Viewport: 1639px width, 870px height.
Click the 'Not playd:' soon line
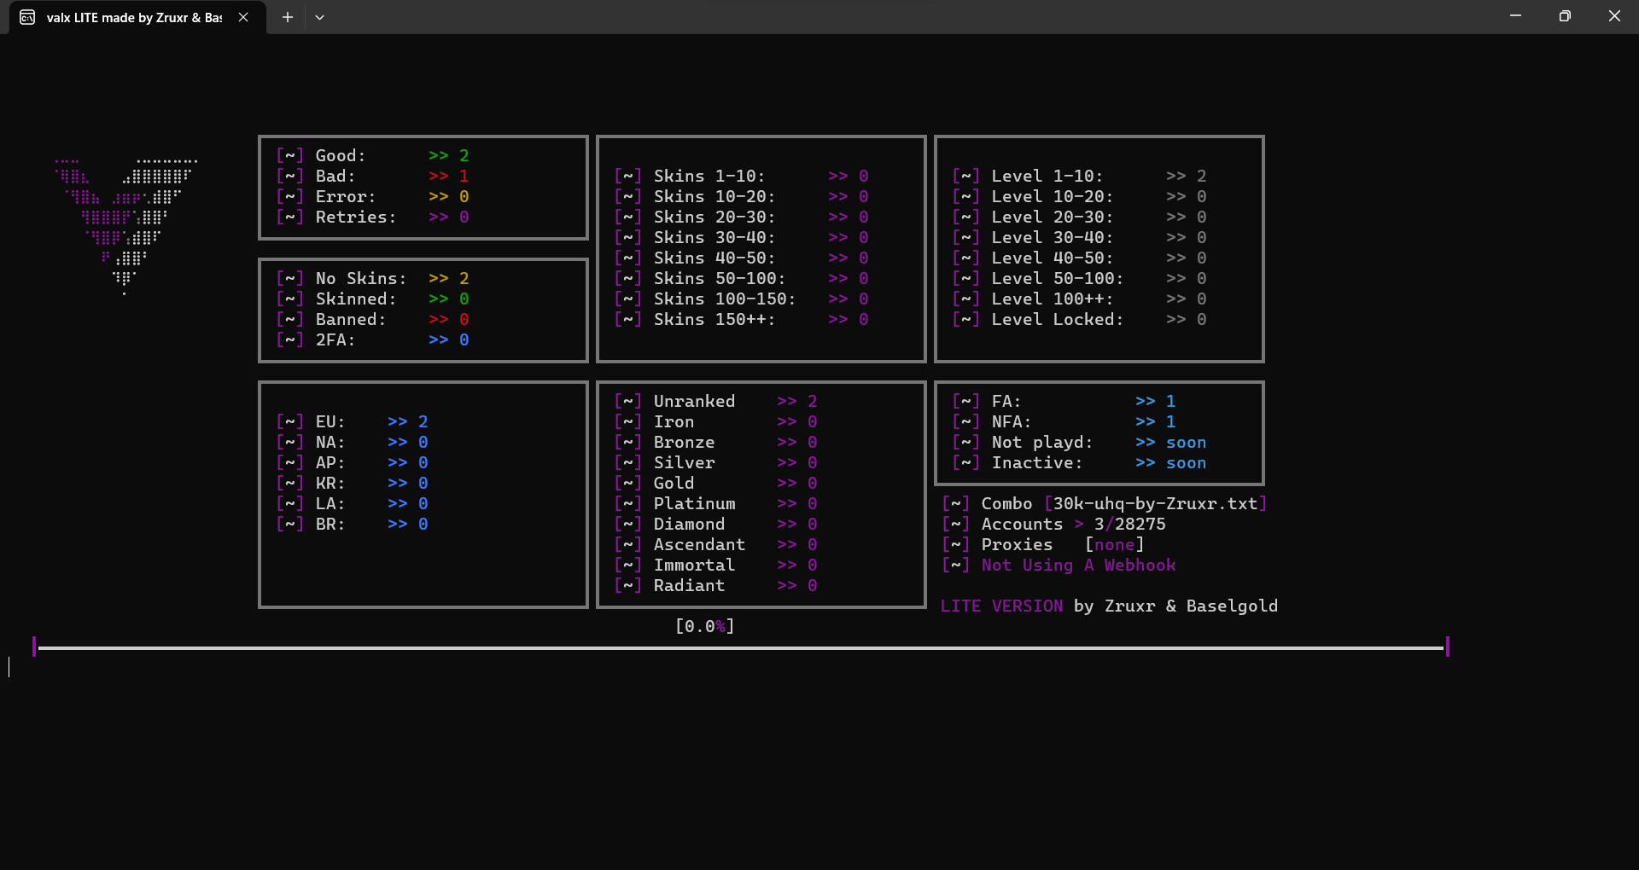click(x=1079, y=442)
